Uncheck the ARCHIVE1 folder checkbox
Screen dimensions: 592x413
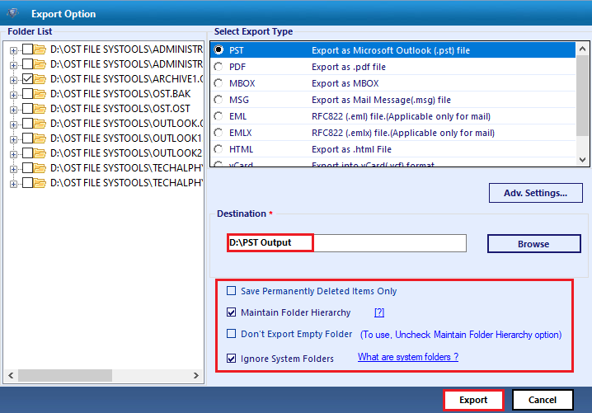tap(28, 79)
